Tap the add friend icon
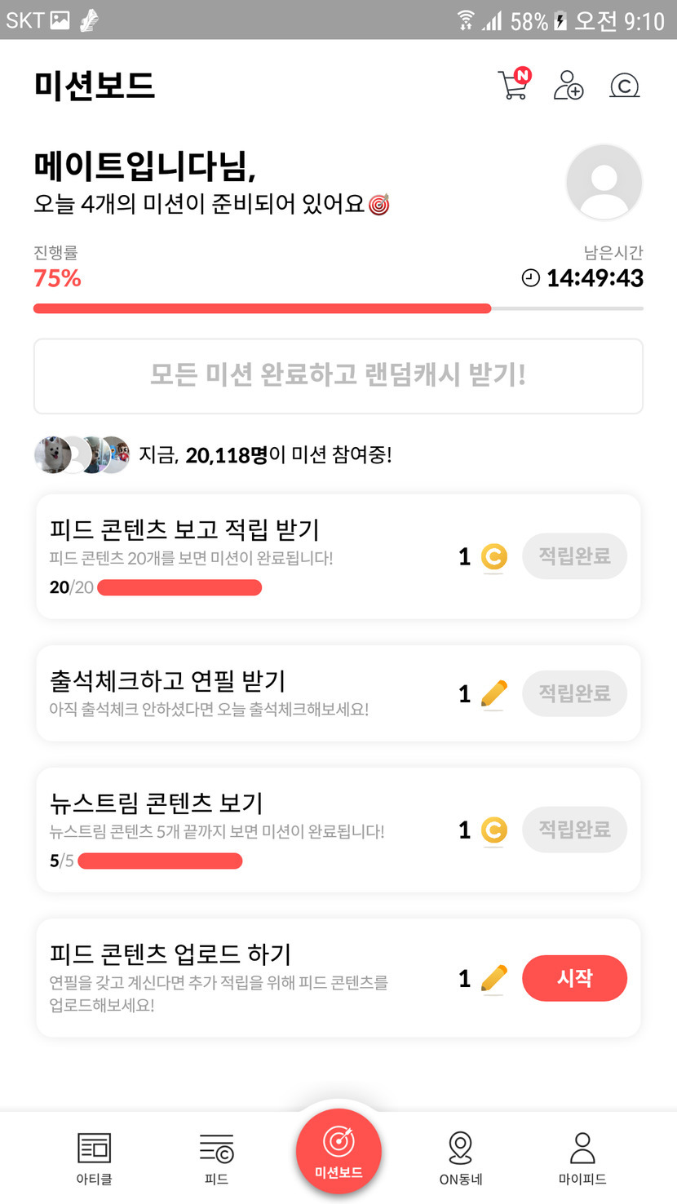Viewport: 677px width, 1204px height. click(569, 85)
